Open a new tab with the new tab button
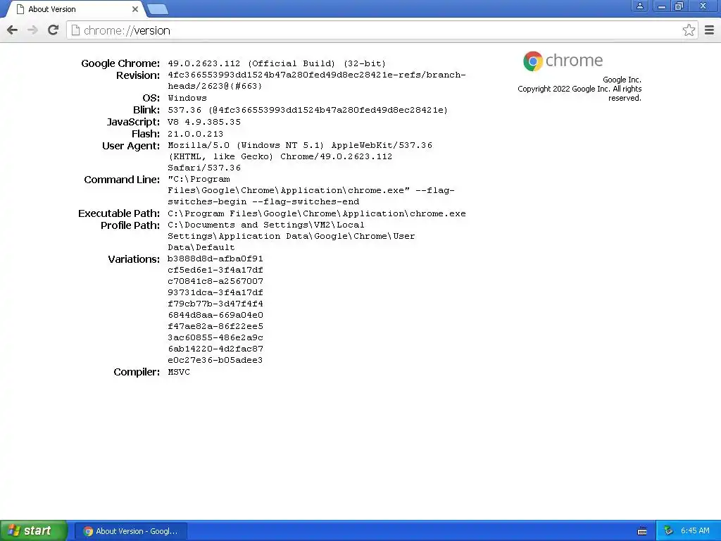This screenshot has height=541, width=721. click(x=158, y=9)
